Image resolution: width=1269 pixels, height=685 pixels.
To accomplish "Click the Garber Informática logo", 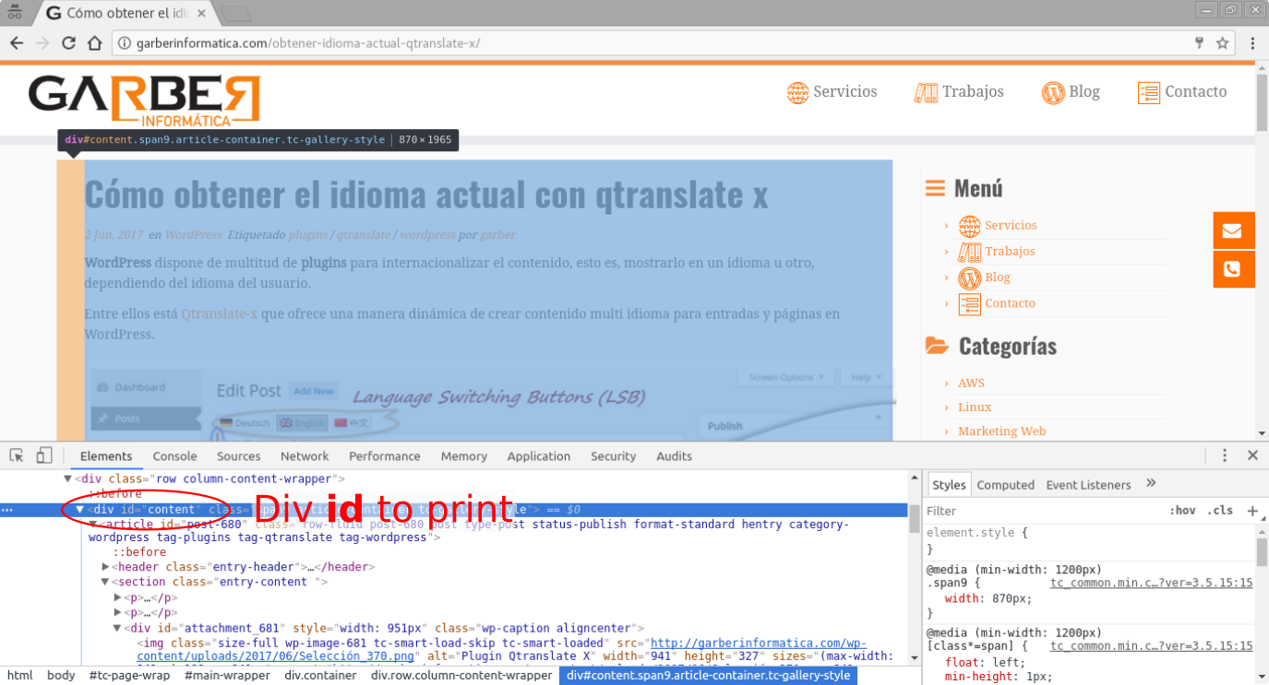I will (144, 100).
